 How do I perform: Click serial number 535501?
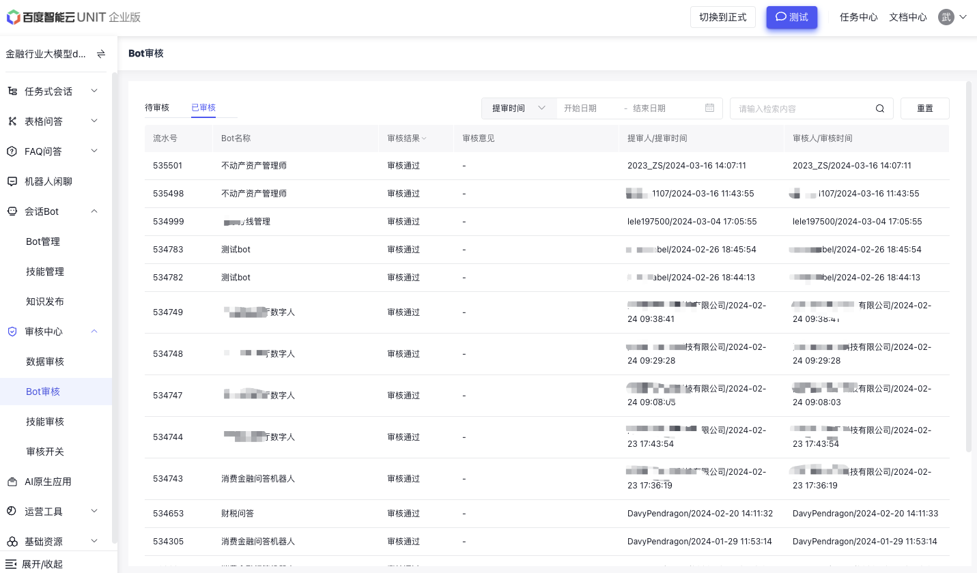pos(168,166)
